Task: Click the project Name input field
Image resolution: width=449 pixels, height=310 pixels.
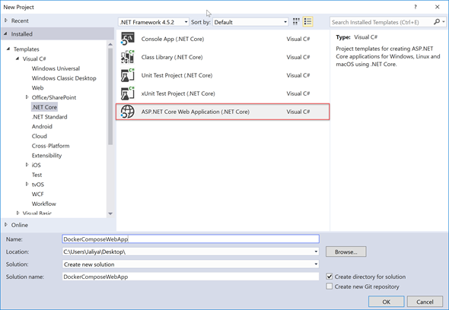Action: coord(190,239)
